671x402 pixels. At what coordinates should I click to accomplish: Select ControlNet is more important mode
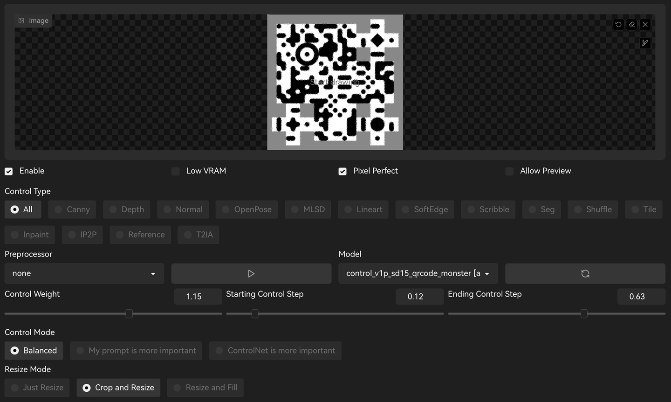point(275,351)
